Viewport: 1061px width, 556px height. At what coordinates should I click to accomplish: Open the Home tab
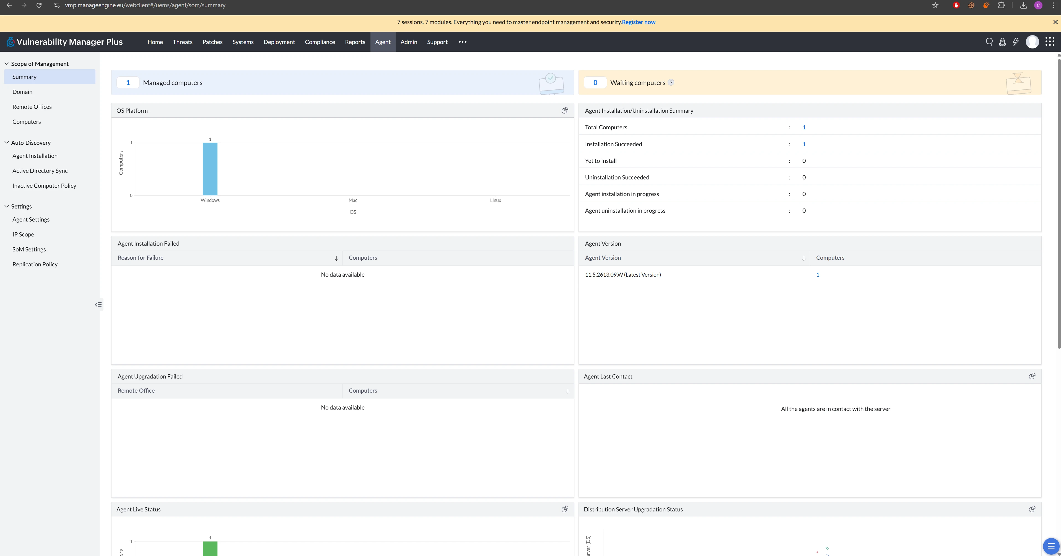[155, 42]
